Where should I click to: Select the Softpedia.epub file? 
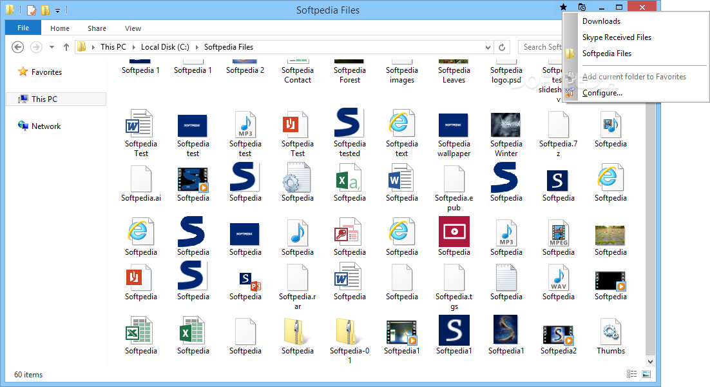pos(454,188)
